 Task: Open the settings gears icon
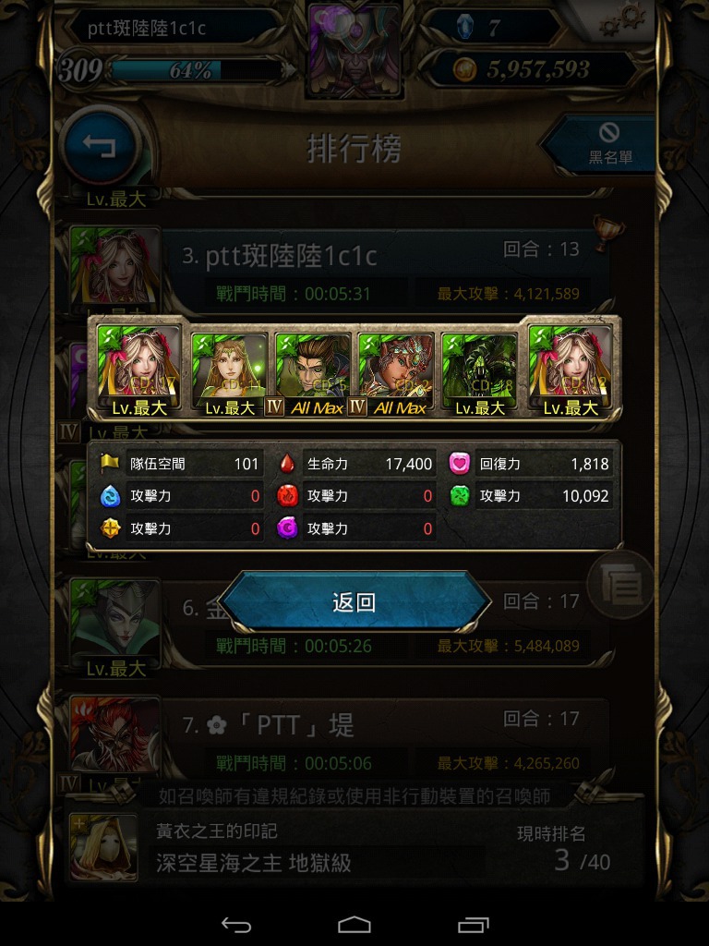(x=623, y=19)
